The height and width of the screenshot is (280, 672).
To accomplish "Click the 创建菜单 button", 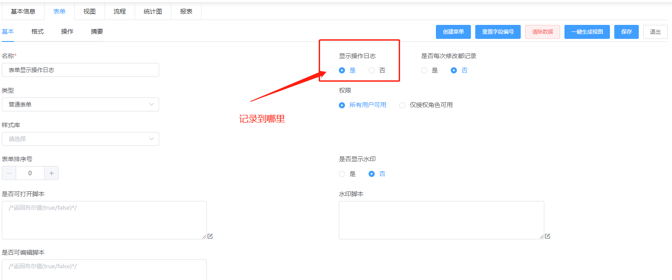I will (453, 32).
